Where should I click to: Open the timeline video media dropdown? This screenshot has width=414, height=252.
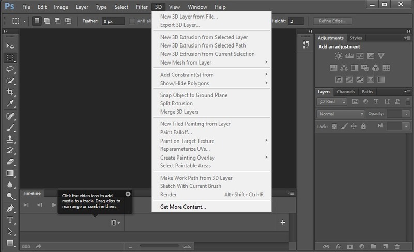click(115, 223)
